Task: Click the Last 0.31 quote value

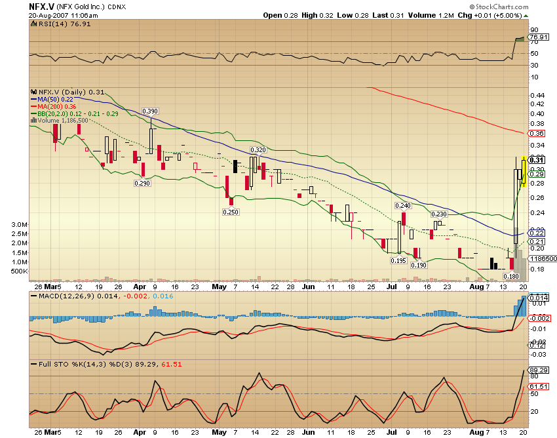Action: [389, 15]
